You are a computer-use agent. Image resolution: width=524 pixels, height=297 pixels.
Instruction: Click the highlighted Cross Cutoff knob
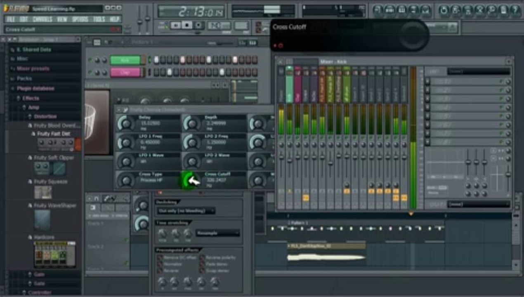click(x=190, y=180)
